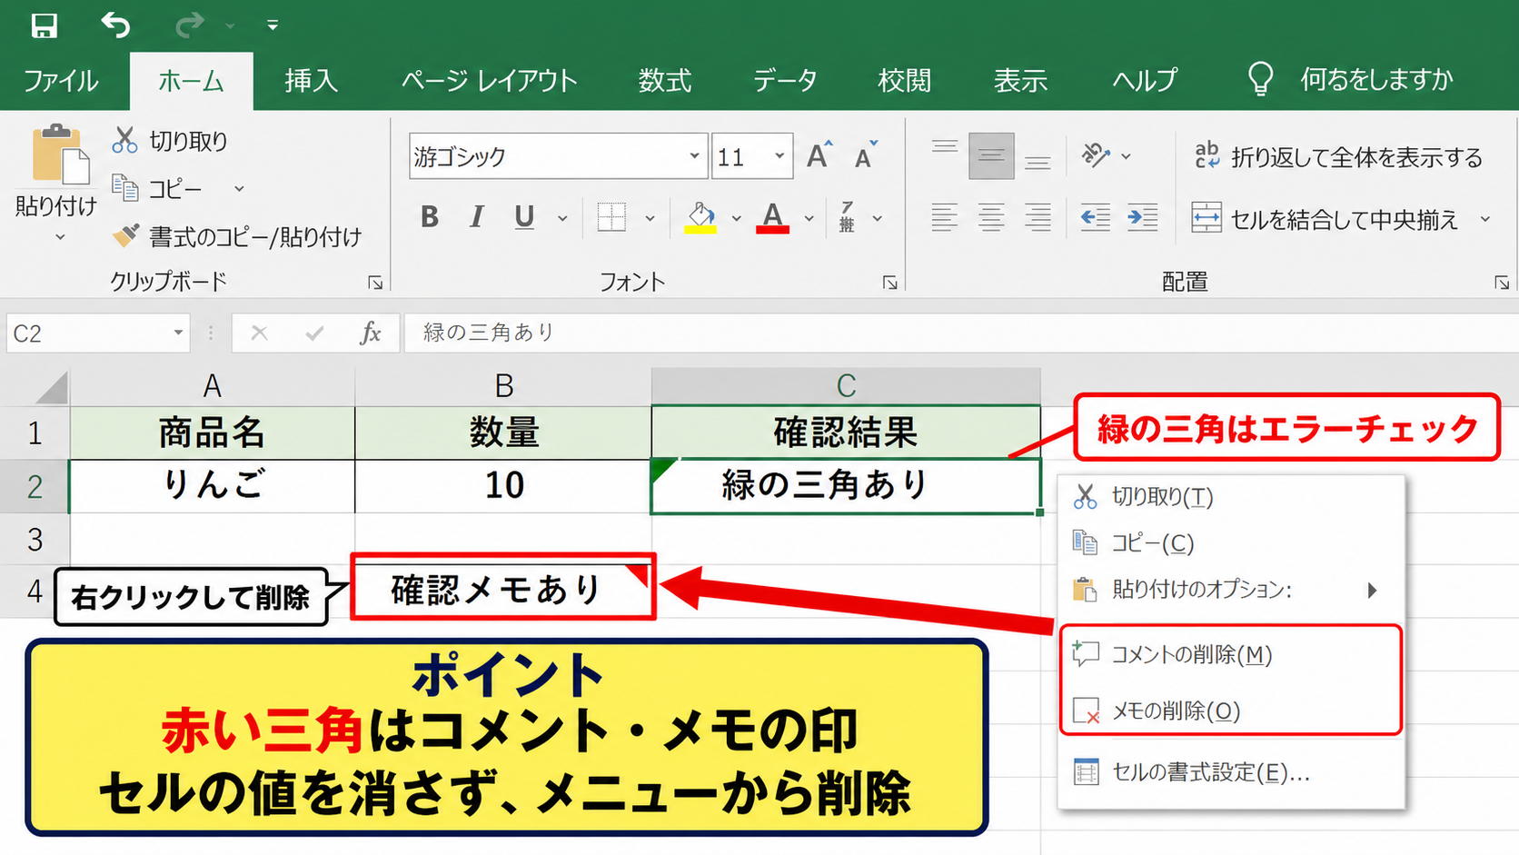Click the align left icon

[945, 218]
